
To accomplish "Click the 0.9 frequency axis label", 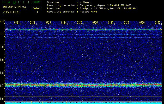I will tap(2, 60).
